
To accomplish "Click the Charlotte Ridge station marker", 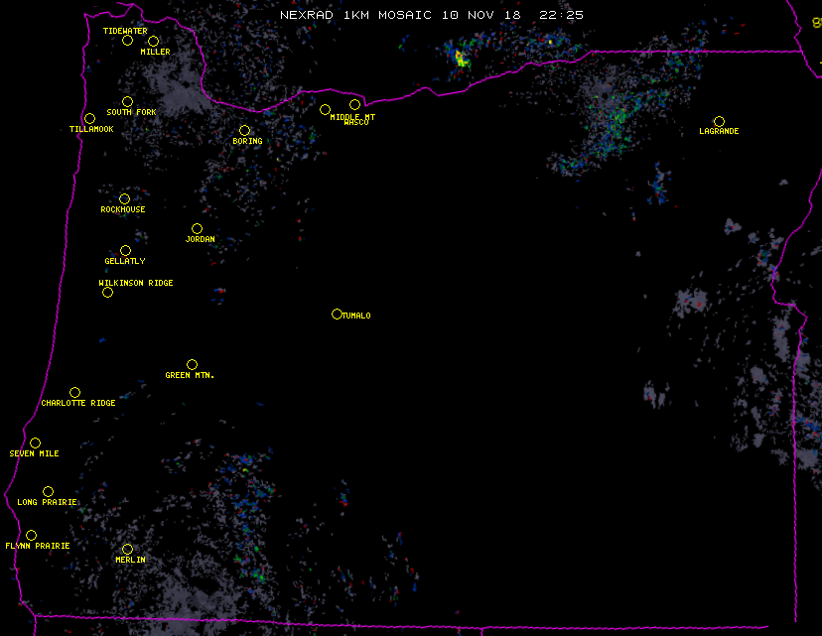I will pos(74,393).
